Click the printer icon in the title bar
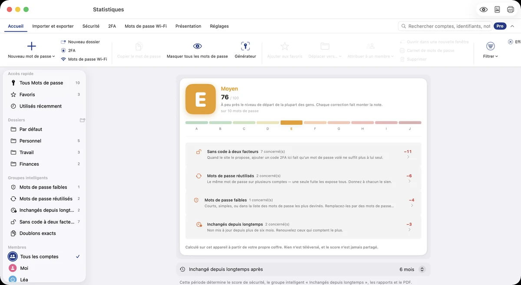Image resolution: width=521 pixels, height=285 pixels. point(511,10)
